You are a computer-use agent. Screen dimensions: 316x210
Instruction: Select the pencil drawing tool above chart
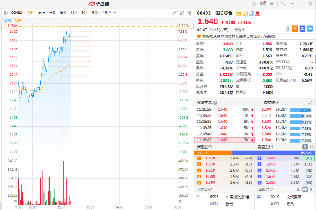(174, 13)
